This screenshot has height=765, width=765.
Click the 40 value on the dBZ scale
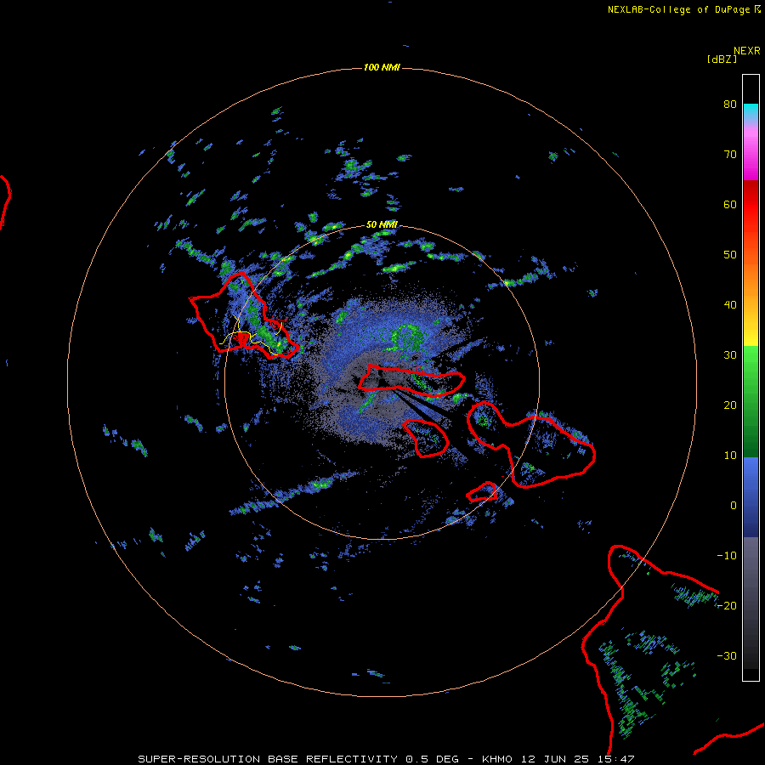pyautogui.click(x=730, y=305)
